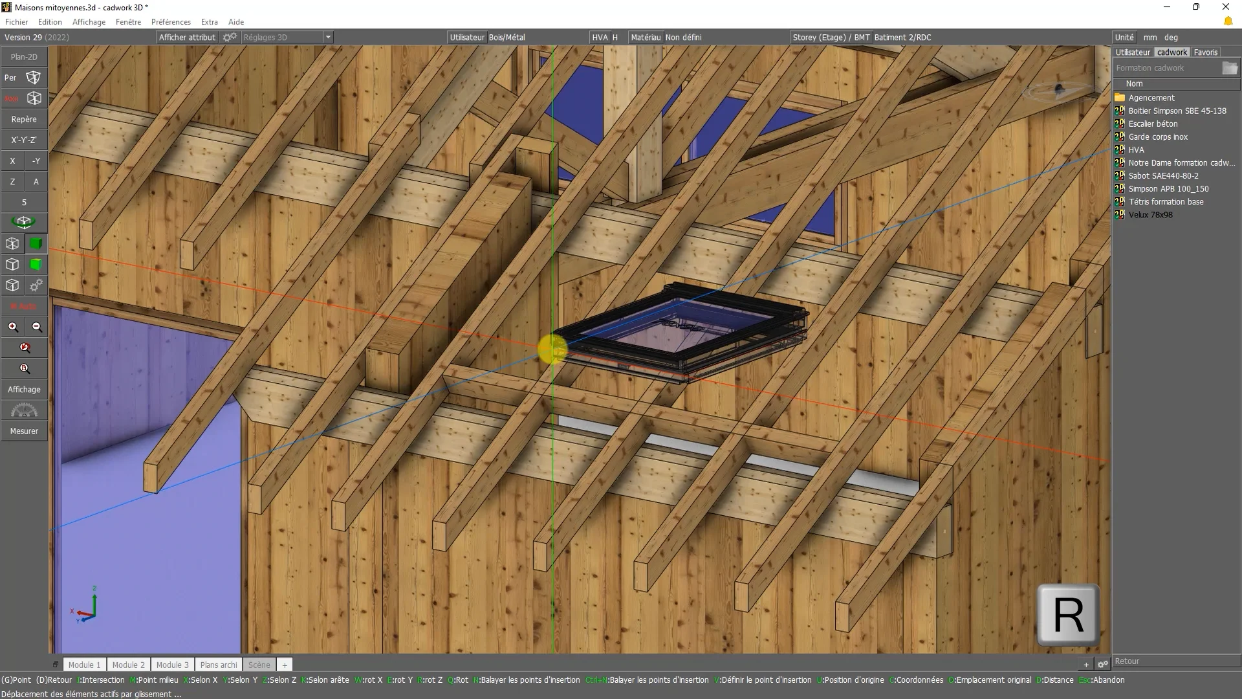The height and width of the screenshot is (699, 1242).
Task: Click the zoom-all magnifier with page icon
Action: [25, 368]
